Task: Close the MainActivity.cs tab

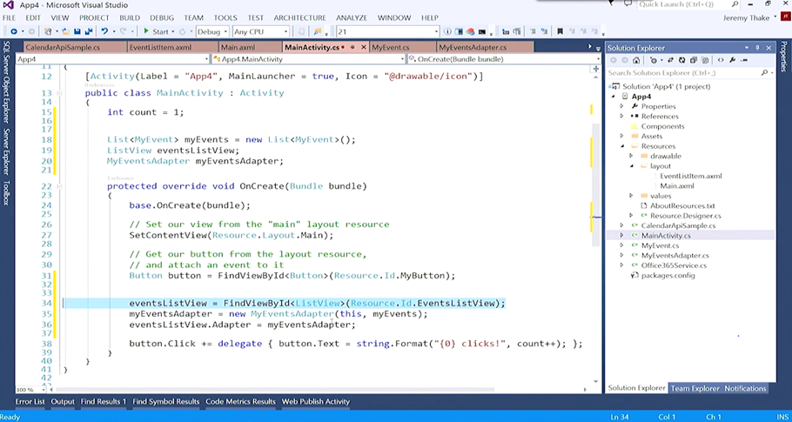Action: tap(364, 47)
